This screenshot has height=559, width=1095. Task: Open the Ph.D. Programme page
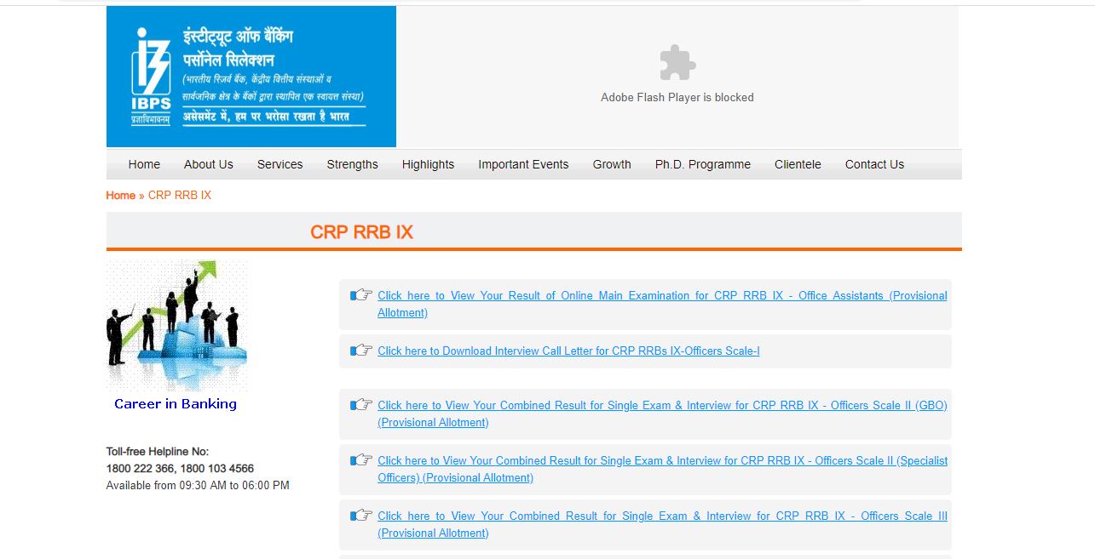(702, 164)
